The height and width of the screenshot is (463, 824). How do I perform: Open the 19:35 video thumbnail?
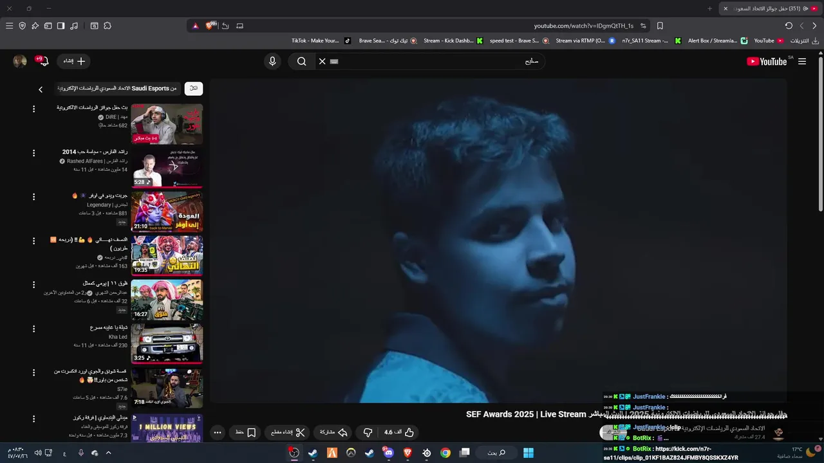167,256
